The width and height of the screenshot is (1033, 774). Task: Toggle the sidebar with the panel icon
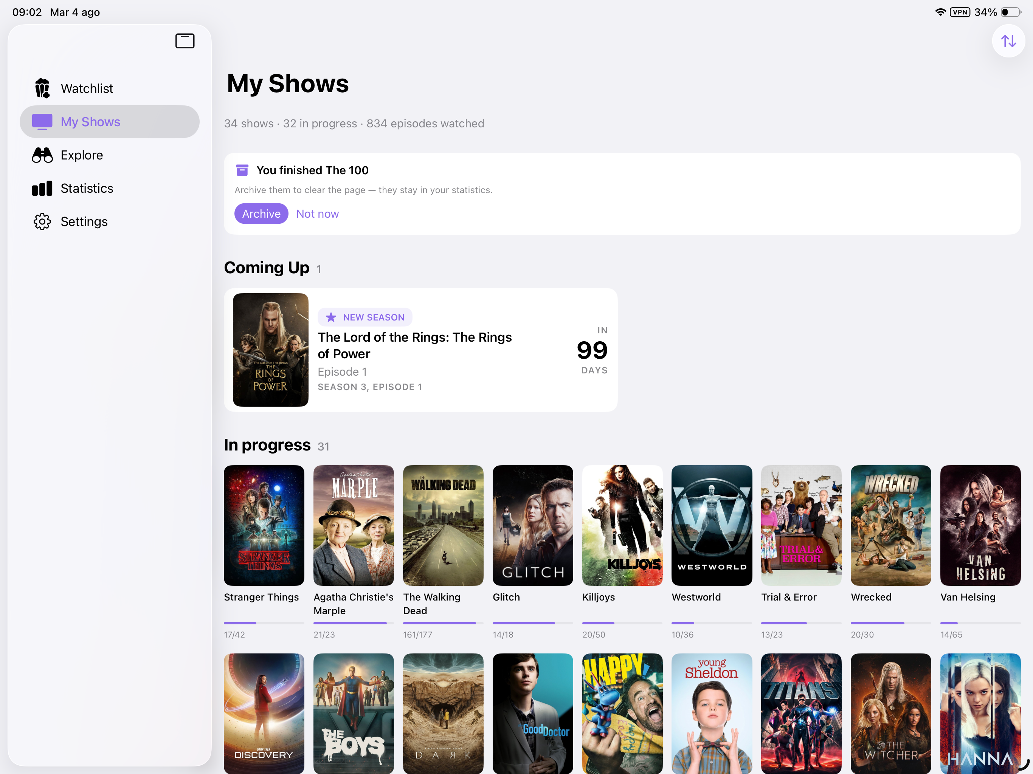pos(185,41)
